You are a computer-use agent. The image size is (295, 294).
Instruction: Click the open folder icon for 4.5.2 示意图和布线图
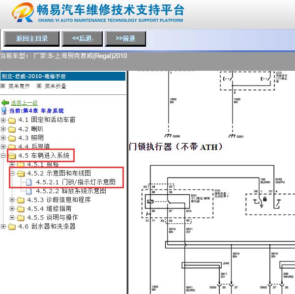21,174
